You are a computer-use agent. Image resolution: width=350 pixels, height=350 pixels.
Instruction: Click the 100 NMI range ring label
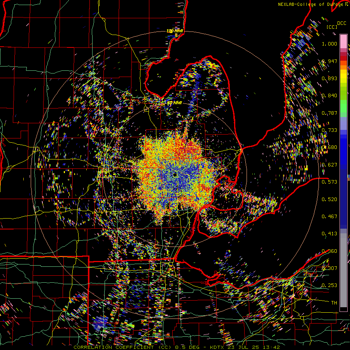click(175, 31)
